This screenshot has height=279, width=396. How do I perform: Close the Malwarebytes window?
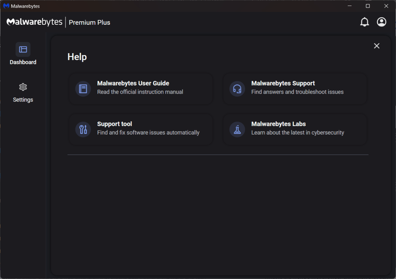click(386, 6)
